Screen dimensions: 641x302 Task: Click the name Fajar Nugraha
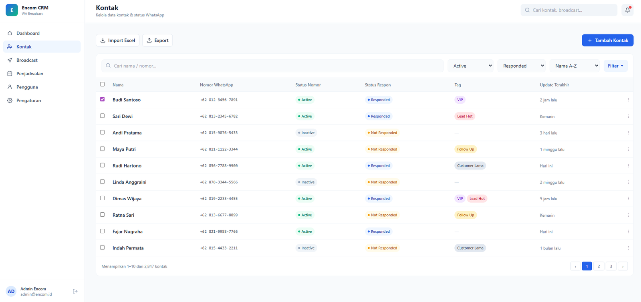[127, 232]
